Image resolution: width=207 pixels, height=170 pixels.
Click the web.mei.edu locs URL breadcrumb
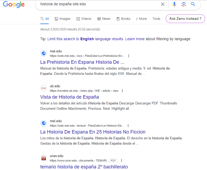[87, 56]
